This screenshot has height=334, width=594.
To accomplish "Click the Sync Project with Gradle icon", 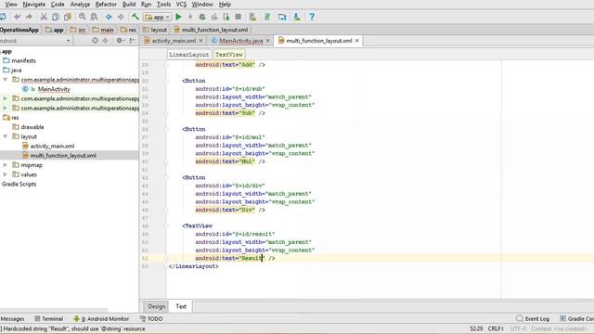I will [x=267, y=17].
